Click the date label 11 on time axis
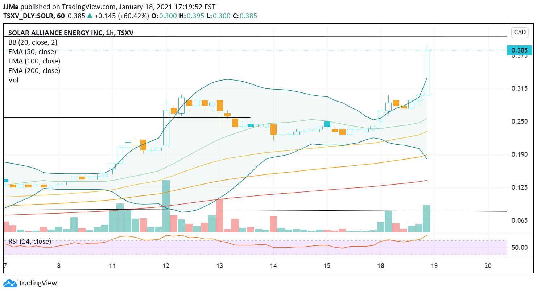 click(112, 265)
